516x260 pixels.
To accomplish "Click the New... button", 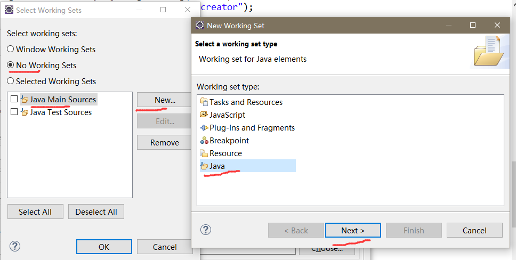I will pos(165,100).
